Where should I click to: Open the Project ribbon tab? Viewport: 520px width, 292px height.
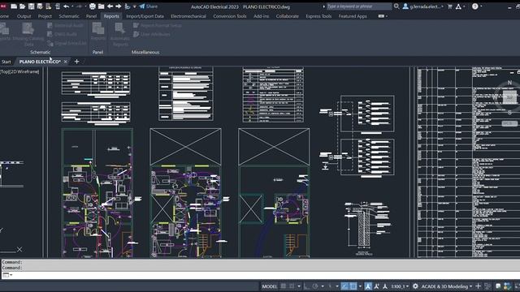pyautogui.click(x=45, y=16)
